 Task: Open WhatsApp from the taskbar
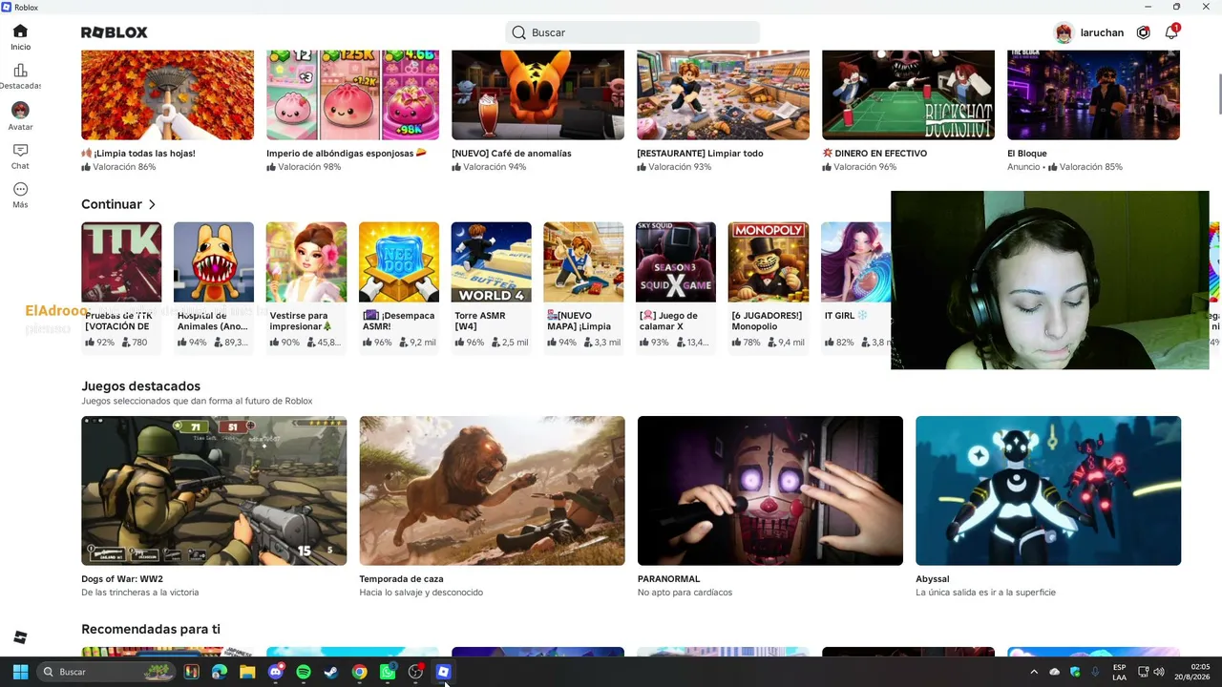pyautogui.click(x=388, y=672)
